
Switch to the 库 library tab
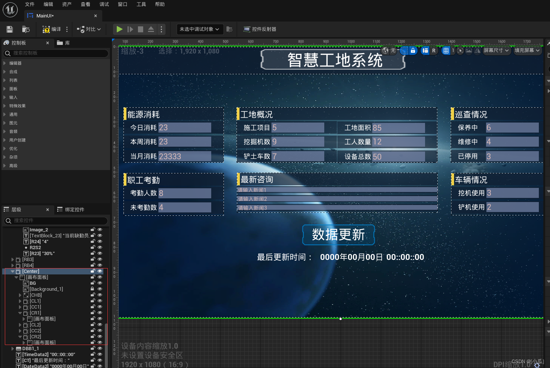point(64,43)
